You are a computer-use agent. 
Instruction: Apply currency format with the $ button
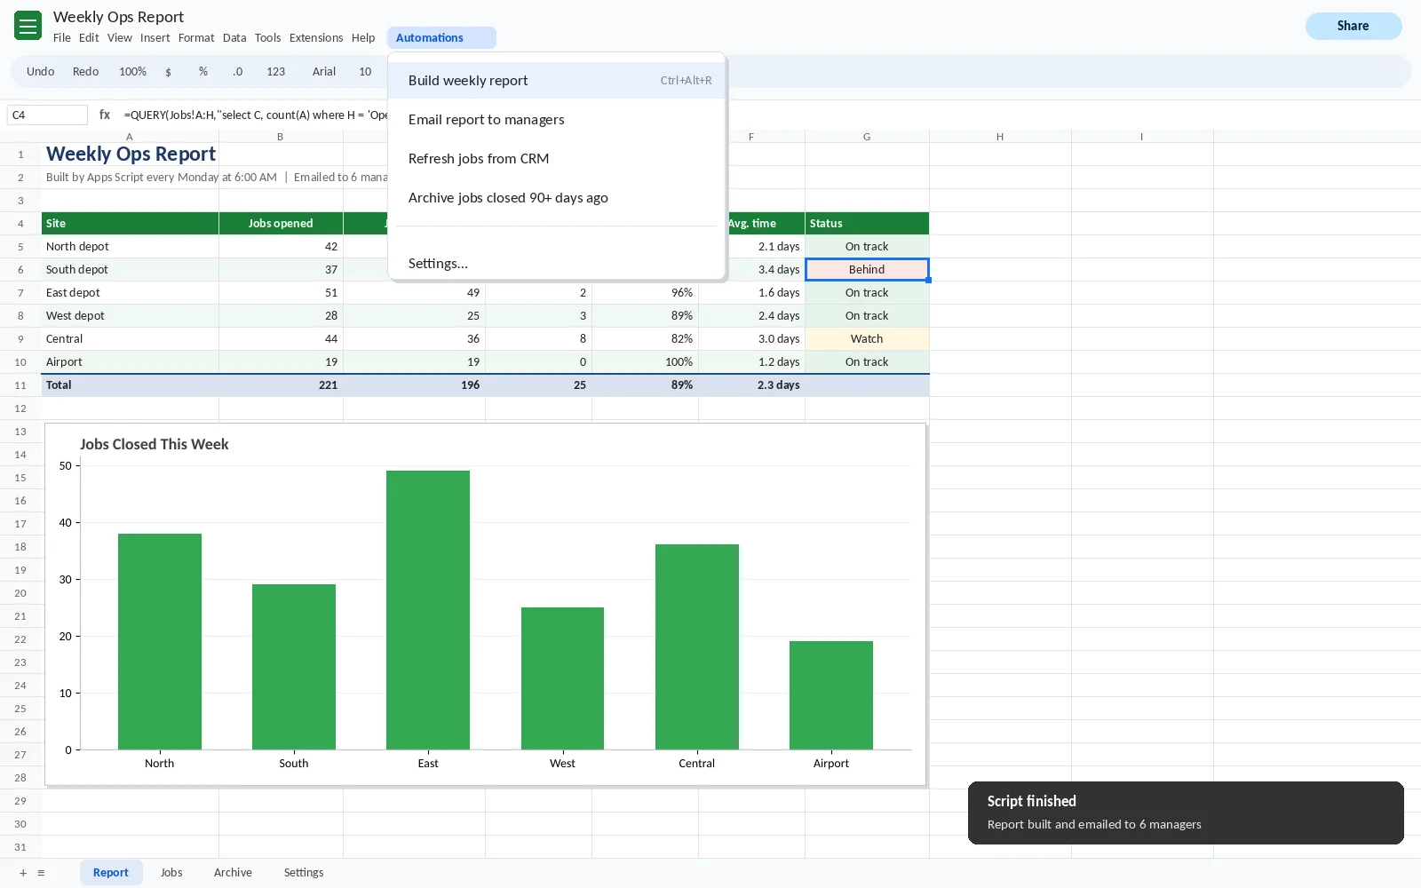(168, 72)
